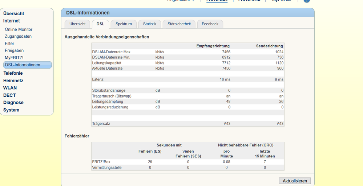Select DSL-Informationen in the sidebar

coord(23,65)
